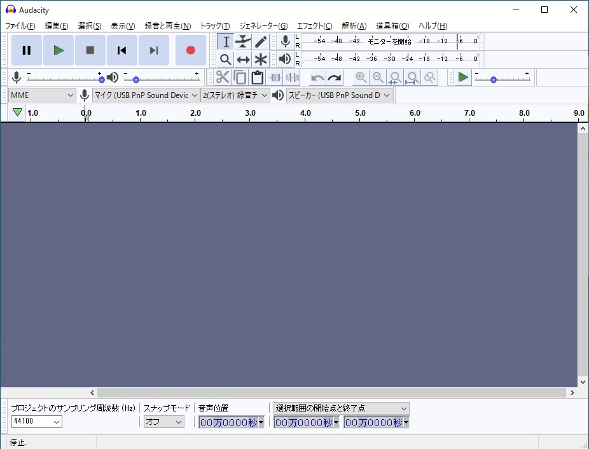
Task: Select the I-beam Selection tool
Action: (226, 42)
